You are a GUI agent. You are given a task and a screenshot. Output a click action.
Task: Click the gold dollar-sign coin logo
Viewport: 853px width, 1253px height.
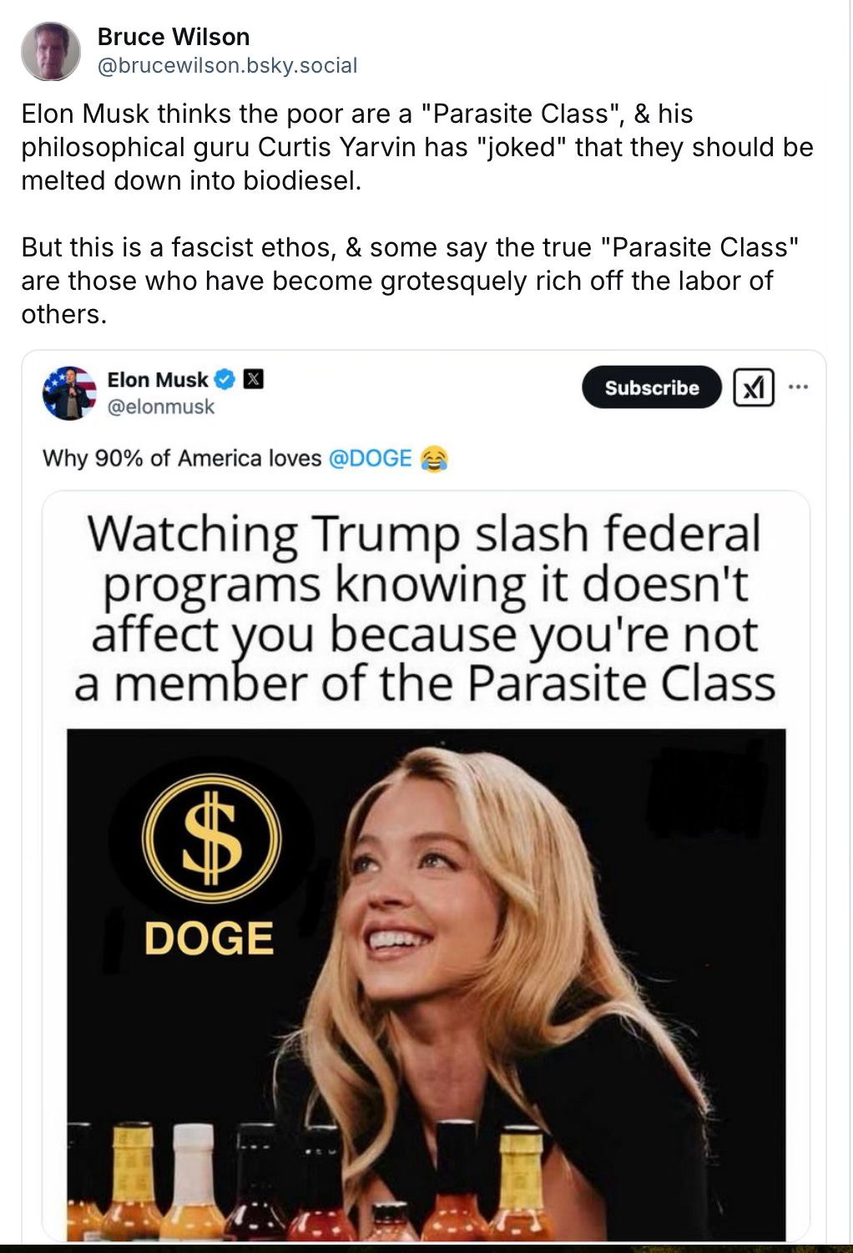click(x=211, y=838)
